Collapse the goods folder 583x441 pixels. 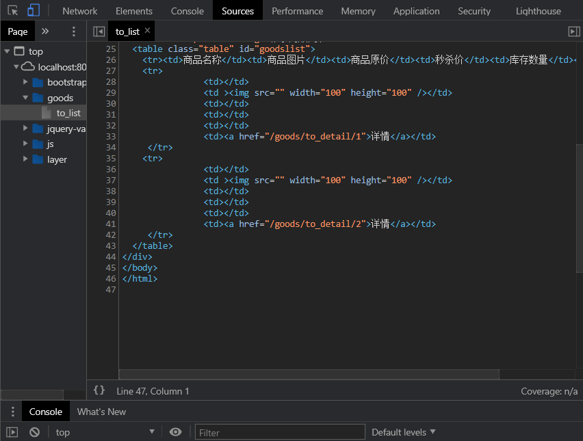click(26, 98)
